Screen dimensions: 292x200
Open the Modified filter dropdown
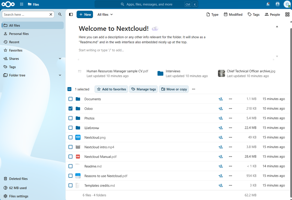tap(233, 14)
